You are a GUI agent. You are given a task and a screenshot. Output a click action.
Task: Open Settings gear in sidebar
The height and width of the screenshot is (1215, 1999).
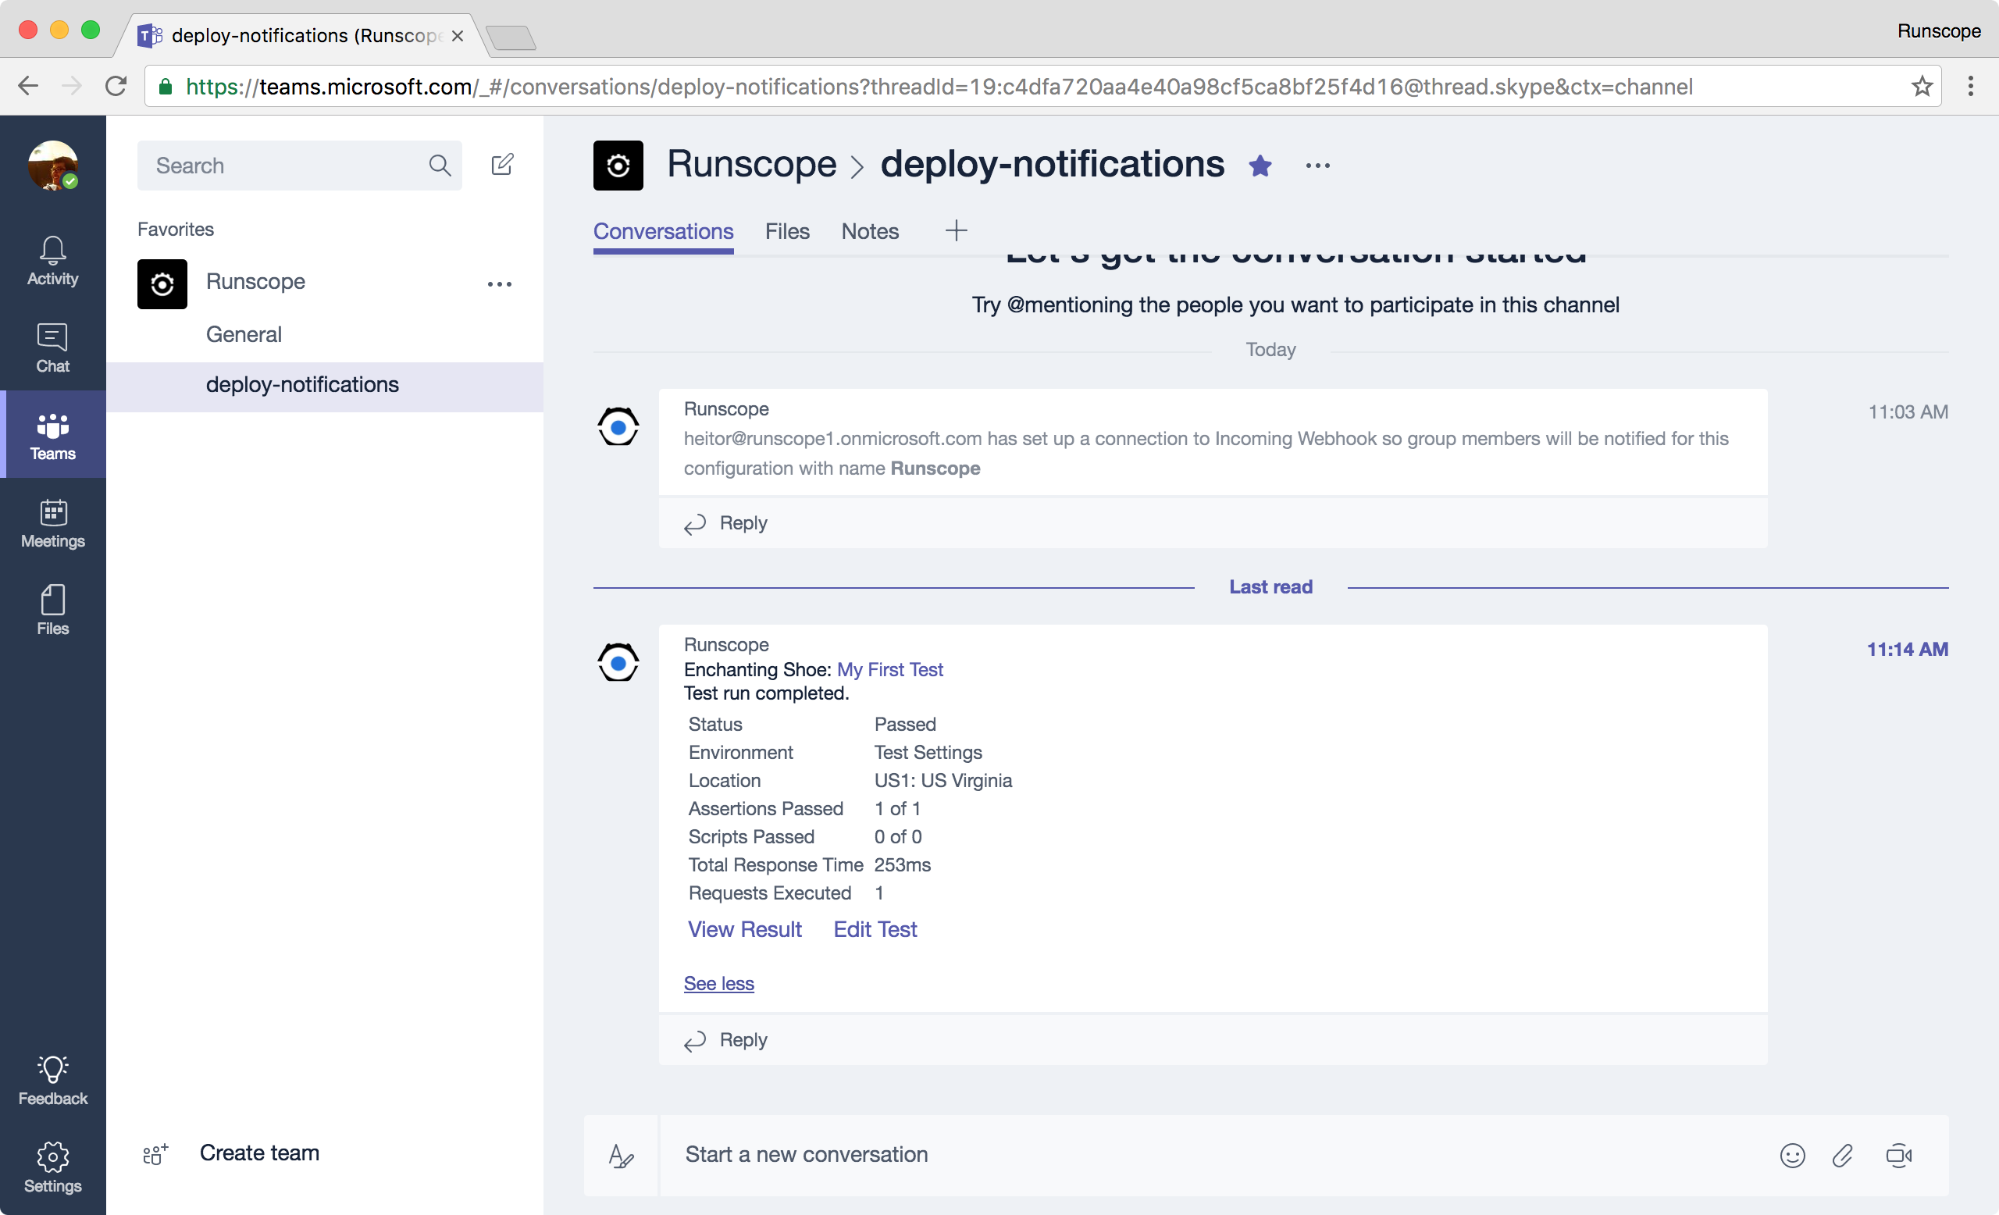click(x=53, y=1168)
